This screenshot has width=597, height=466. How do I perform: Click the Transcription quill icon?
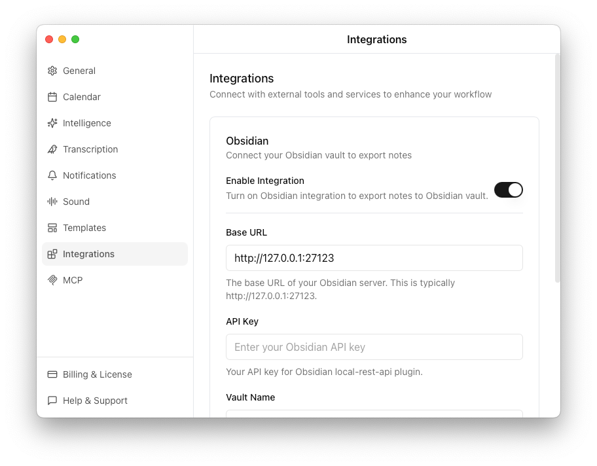[x=52, y=149]
